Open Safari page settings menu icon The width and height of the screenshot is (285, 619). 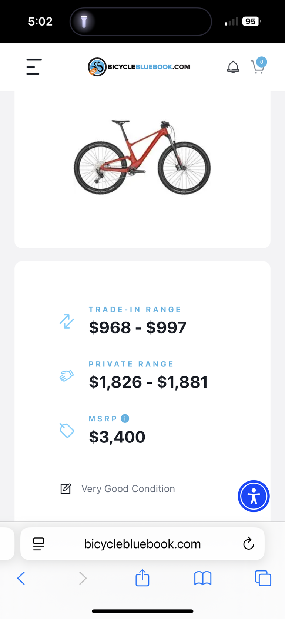coord(38,544)
